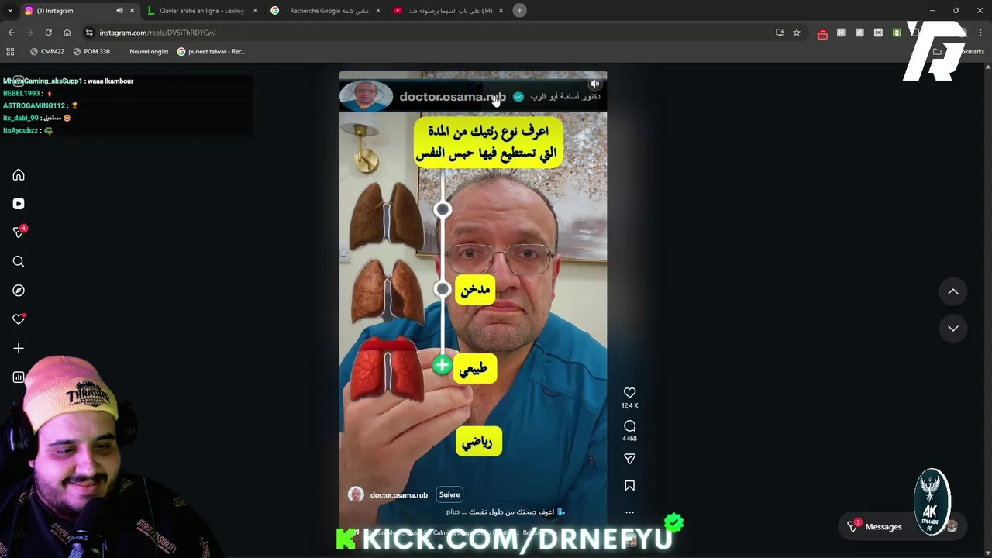Open the puneet talwar bookmark
This screenshot has height=558, width=992.
point(212,51)
